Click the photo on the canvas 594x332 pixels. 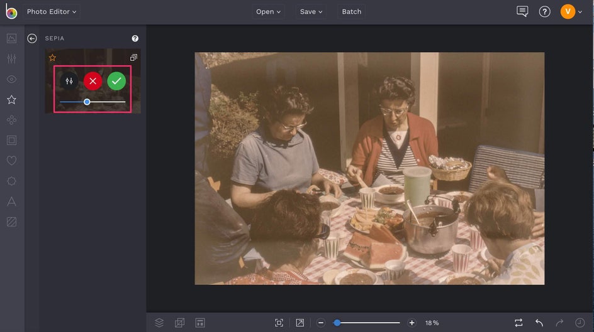369,168
